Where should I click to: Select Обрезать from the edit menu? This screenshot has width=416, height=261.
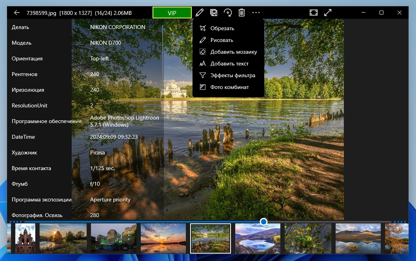click(222, 28)
